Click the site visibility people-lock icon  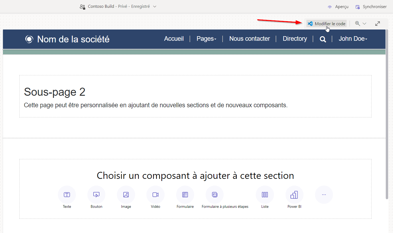(x=83, y=7)
